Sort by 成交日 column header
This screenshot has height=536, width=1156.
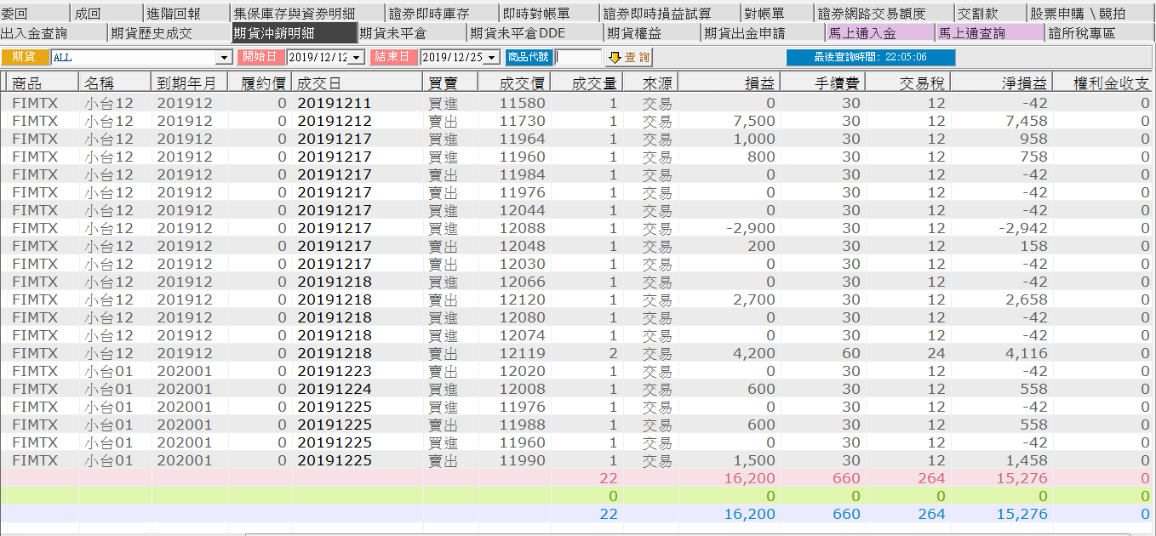click(x=358, y=83)
